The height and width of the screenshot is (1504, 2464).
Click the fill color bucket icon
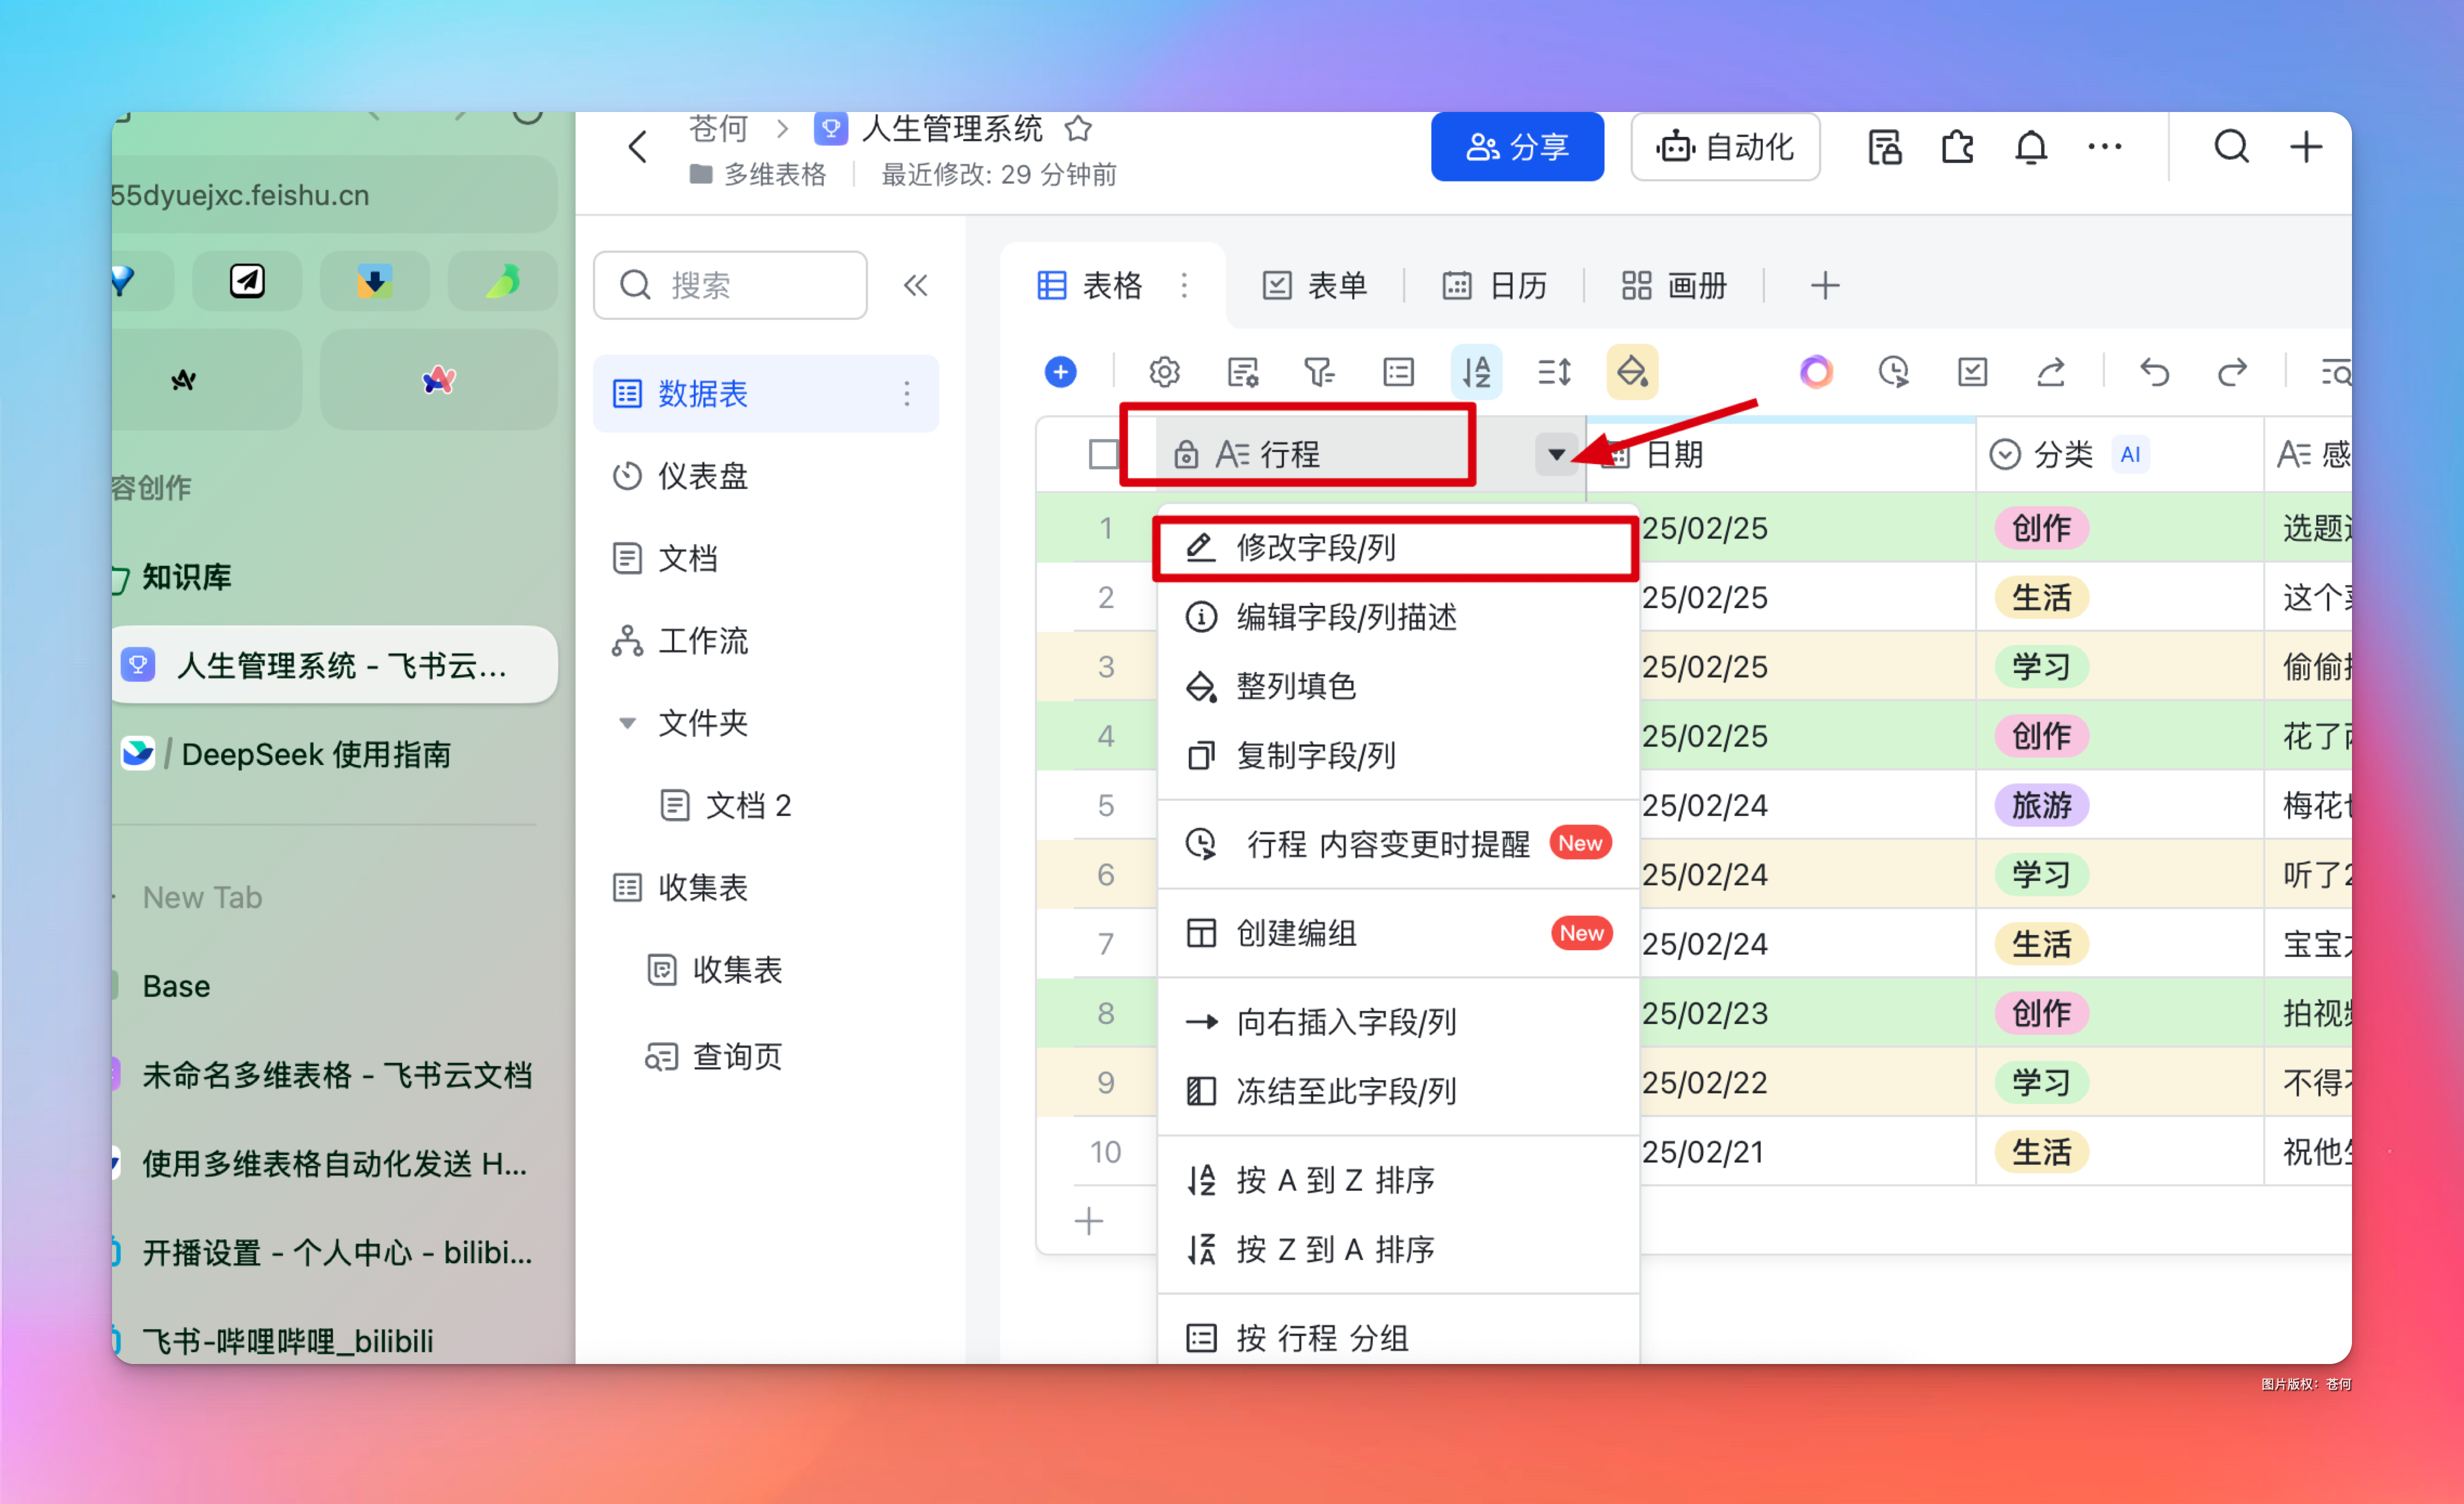[x=1631, y=372]
